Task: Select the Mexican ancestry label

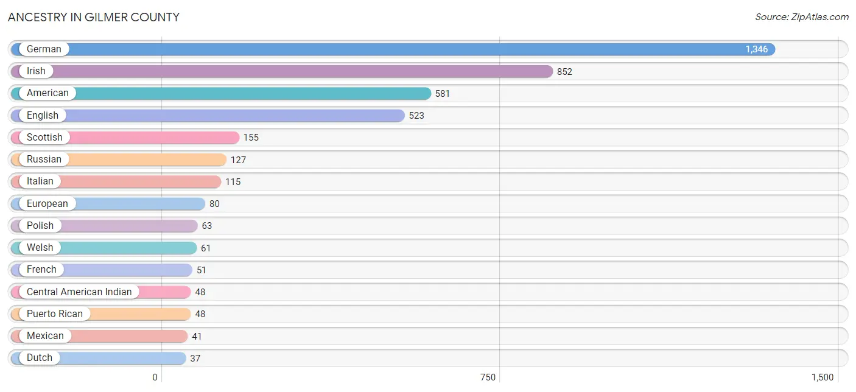Action: coord(45,336)
